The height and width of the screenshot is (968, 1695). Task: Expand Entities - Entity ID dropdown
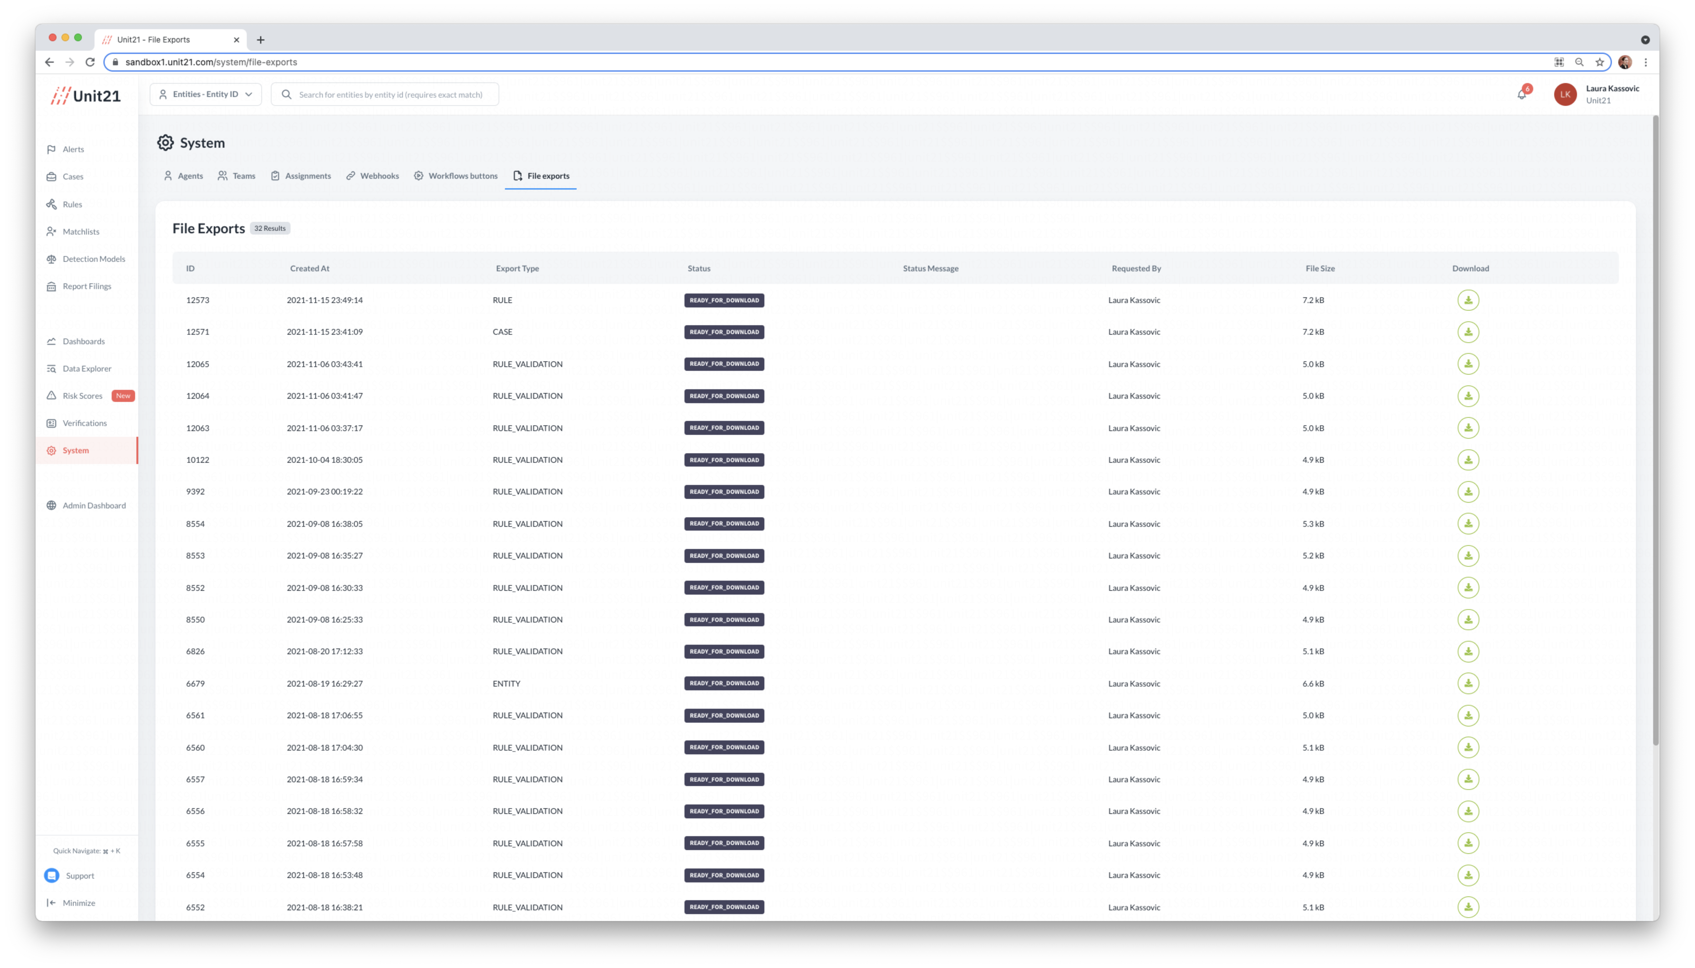206,94
